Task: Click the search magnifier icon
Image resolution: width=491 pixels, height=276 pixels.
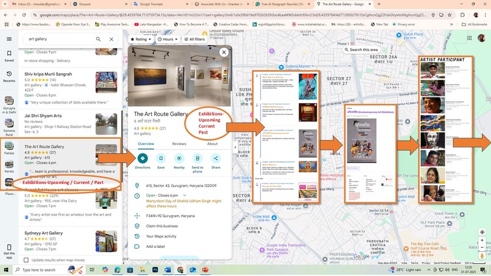Action: (x=98, y=39)
